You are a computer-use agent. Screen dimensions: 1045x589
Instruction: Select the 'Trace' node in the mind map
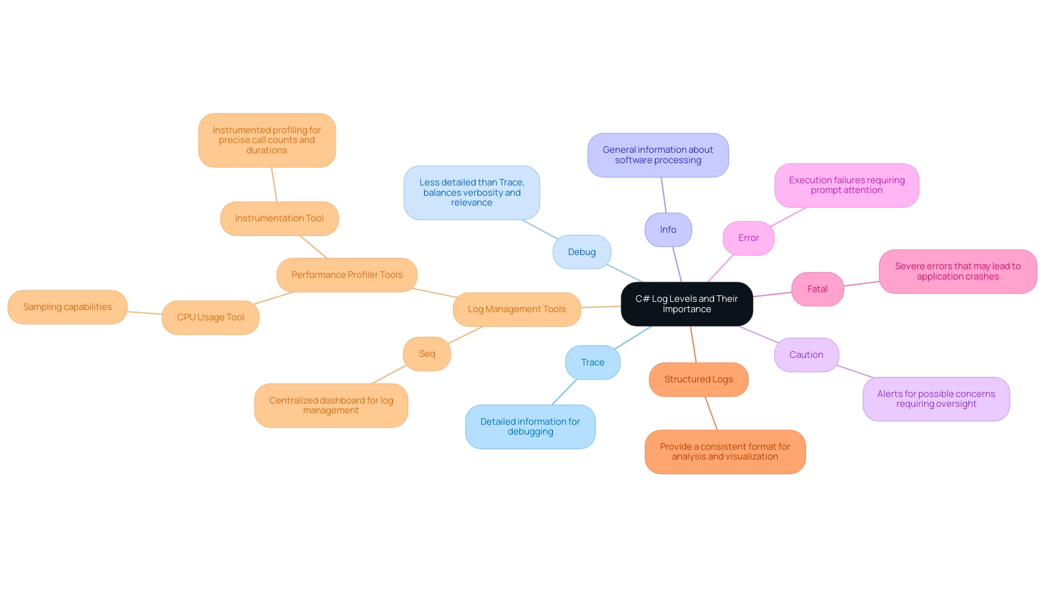click(x=592, y=362)
